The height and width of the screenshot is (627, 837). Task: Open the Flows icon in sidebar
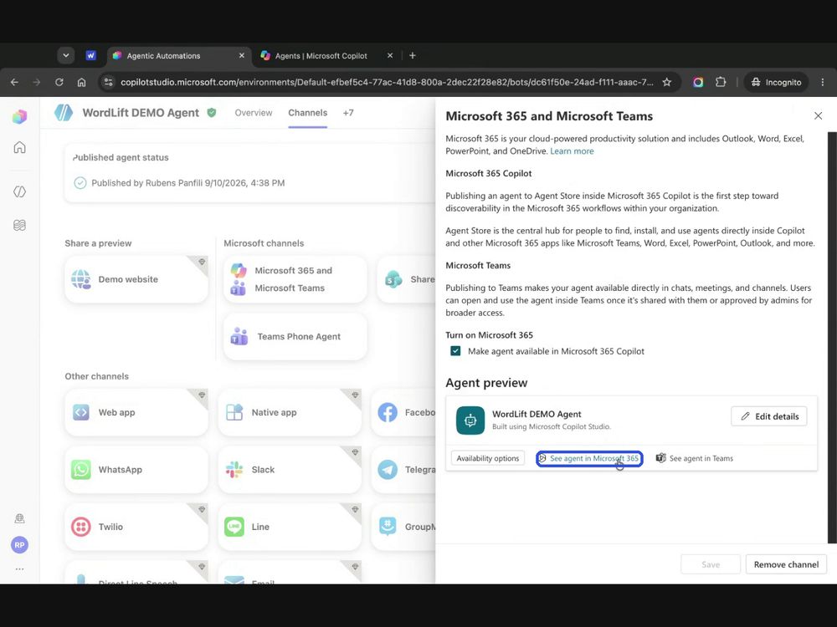(20, 225)
